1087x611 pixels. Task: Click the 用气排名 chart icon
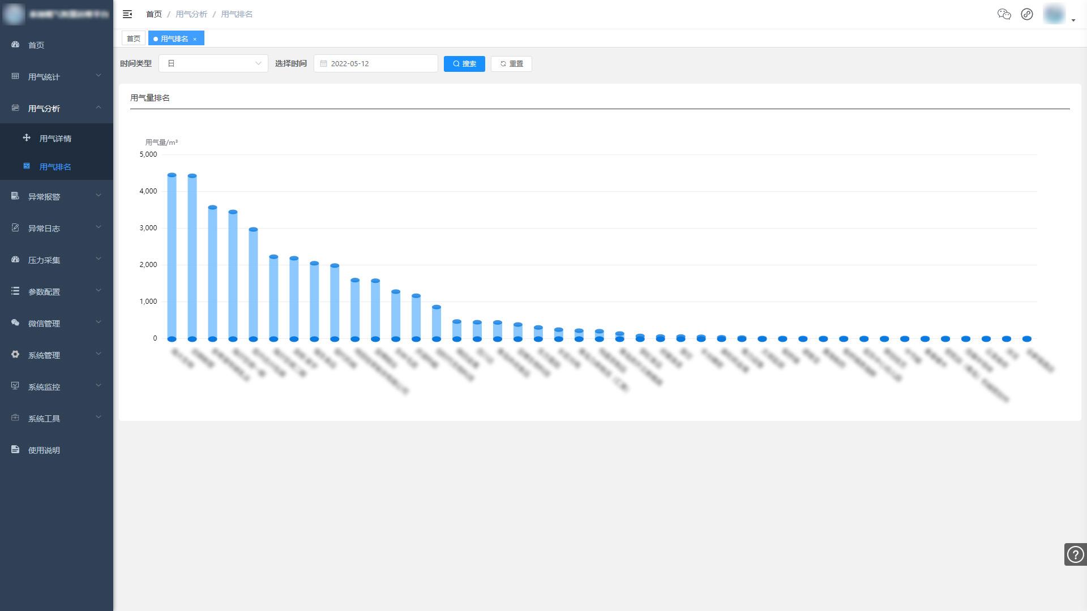pyautogui.click(x=27, y=166)
